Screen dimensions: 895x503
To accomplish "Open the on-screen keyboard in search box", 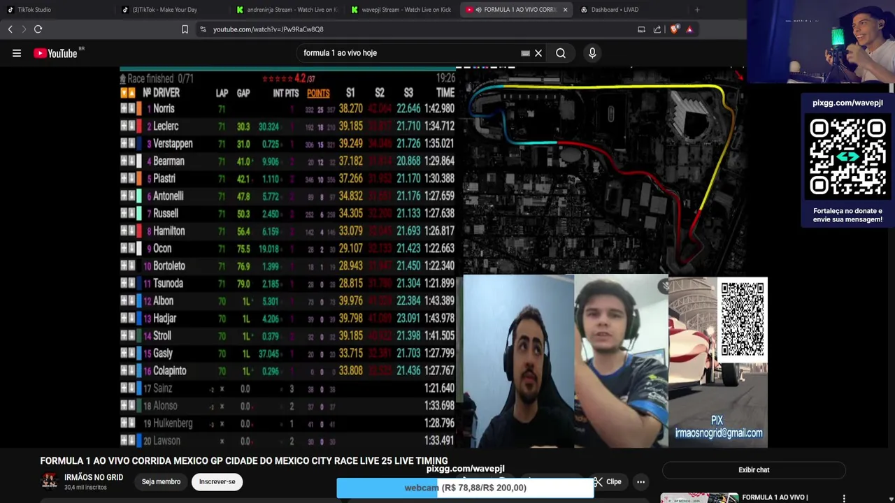I will coord(525,53).
